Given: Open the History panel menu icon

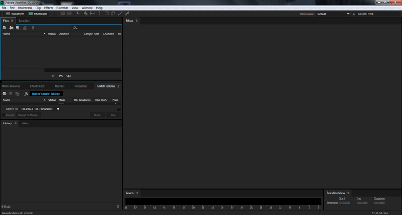Looking at the screenshot, I should [16, 123].
